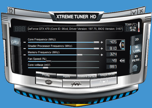Click the Core Frequency slider handle
The width and height of the screenshot is (152, 108).
point(96,42)
